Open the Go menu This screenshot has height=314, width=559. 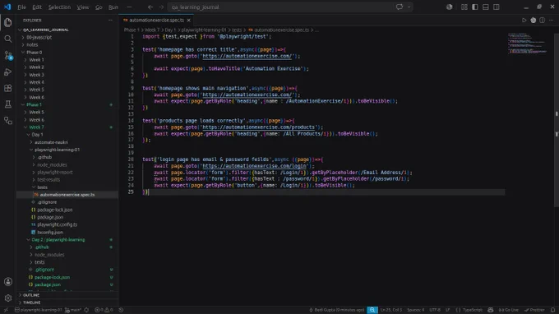click(x=99, y=7)
